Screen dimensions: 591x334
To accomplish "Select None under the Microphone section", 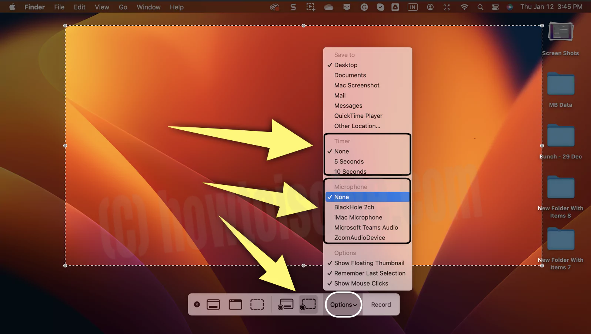I will [367, 197].
